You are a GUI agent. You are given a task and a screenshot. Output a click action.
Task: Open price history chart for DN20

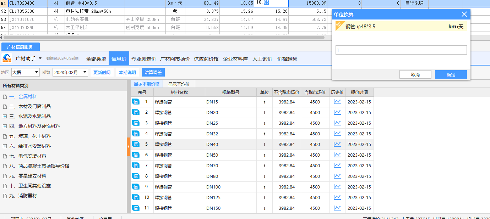pyautogui.click(x=337, y=112)
